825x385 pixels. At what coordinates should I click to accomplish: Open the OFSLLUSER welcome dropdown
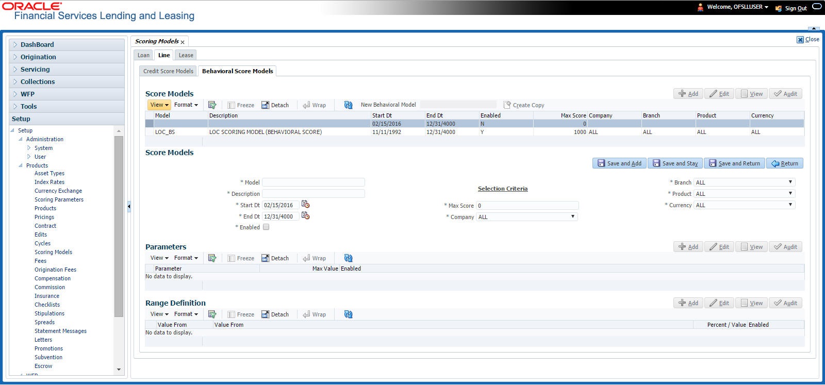738,7
